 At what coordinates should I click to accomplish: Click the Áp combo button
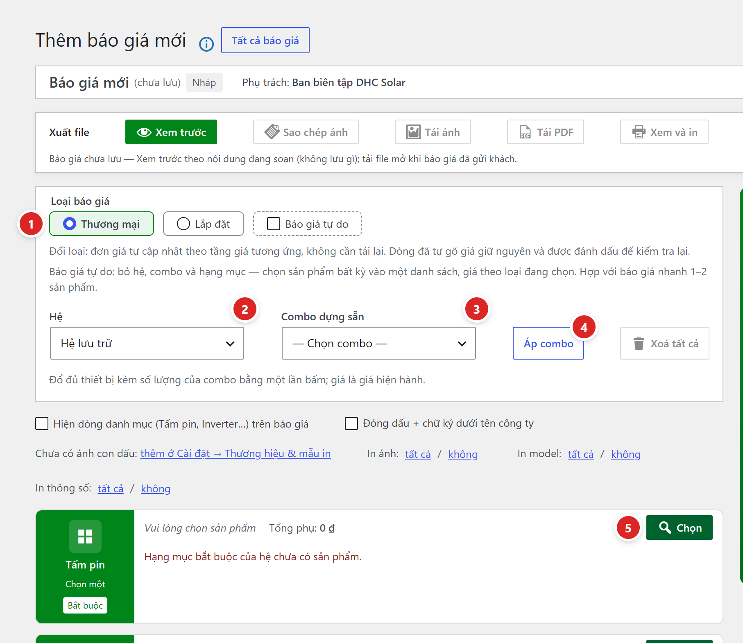tap(548, 343)
